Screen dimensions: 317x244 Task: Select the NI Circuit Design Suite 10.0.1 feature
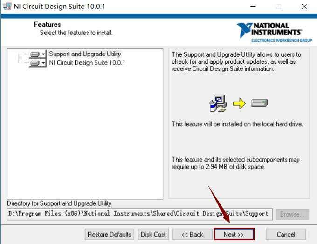[x=87, y=62]
